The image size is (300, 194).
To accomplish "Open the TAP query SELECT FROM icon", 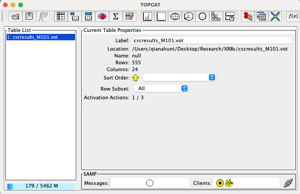I will (261, 17).
